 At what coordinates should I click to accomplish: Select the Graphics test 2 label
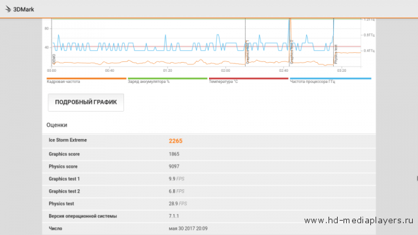(x=64, y=191)
